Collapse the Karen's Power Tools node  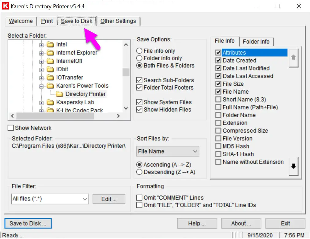point(41,87)
